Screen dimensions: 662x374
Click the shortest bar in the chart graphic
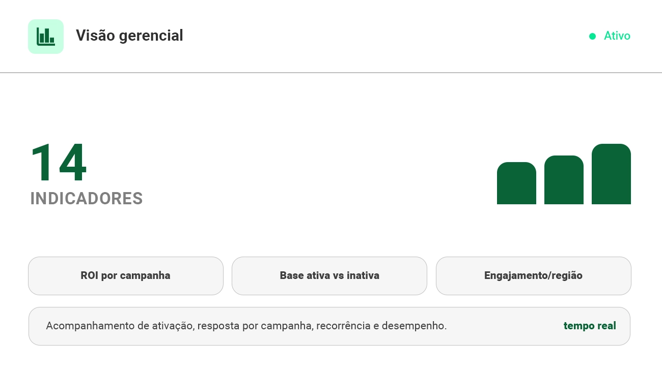pos(516,183)
